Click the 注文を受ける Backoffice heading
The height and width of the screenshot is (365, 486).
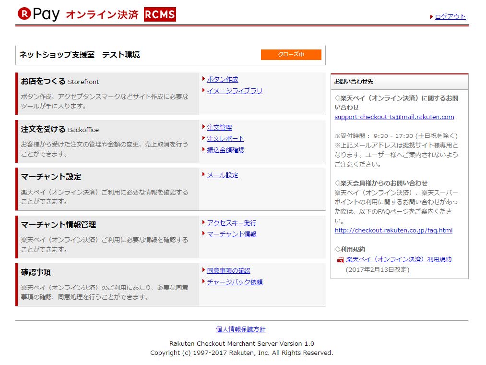pos(60,129)
